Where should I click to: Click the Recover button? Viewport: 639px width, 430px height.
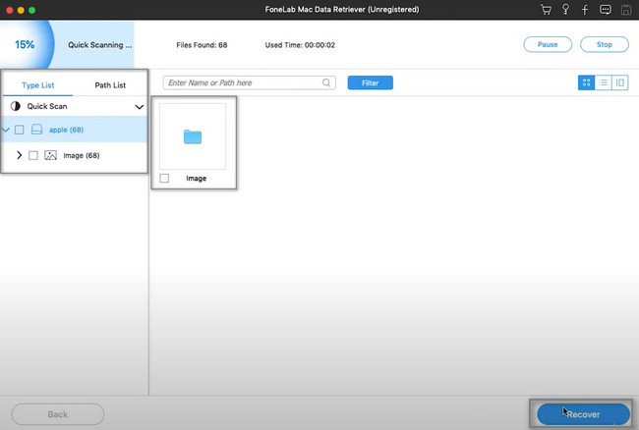583,414
